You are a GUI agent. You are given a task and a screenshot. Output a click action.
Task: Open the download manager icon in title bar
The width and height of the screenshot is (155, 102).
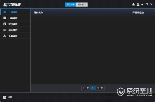coord(134,5)
